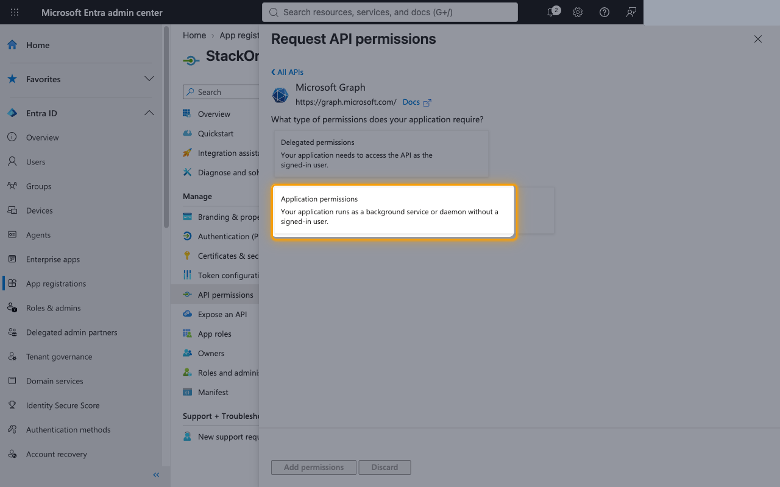Click the Home house icon in the sidebar
Viewport: 780px width, 487px height.
[12, 45]
